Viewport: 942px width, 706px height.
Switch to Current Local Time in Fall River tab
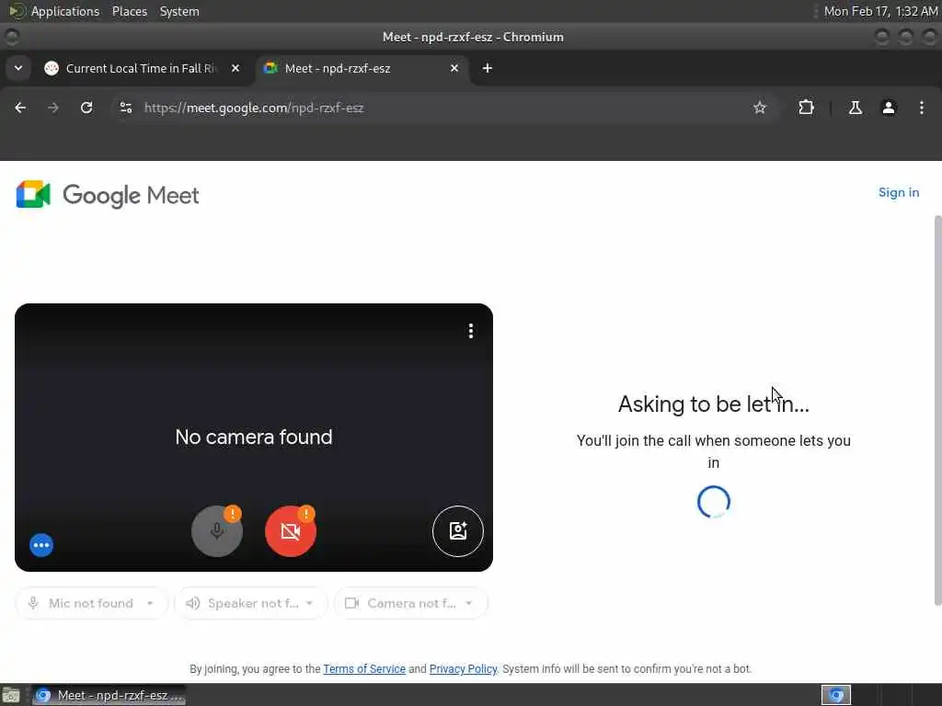[141, 68]
